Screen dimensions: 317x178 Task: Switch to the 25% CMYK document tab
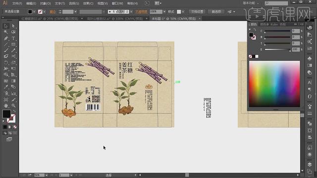50,19
